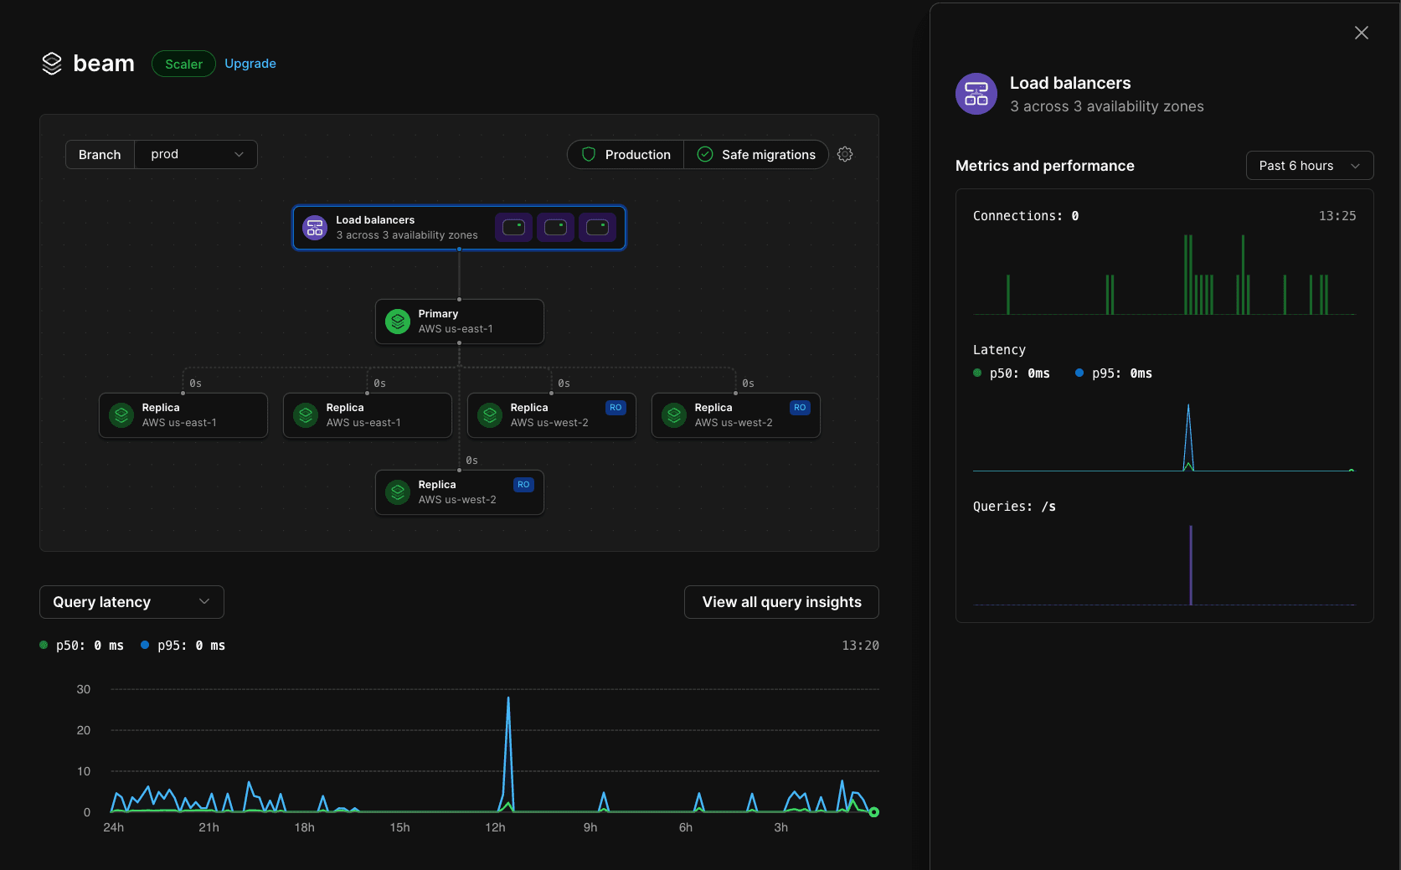This screenshot has height=870, width=1401.
Task: Select the second load balancer instance icon
Action: pyautogui.click(x=555, y=228)
